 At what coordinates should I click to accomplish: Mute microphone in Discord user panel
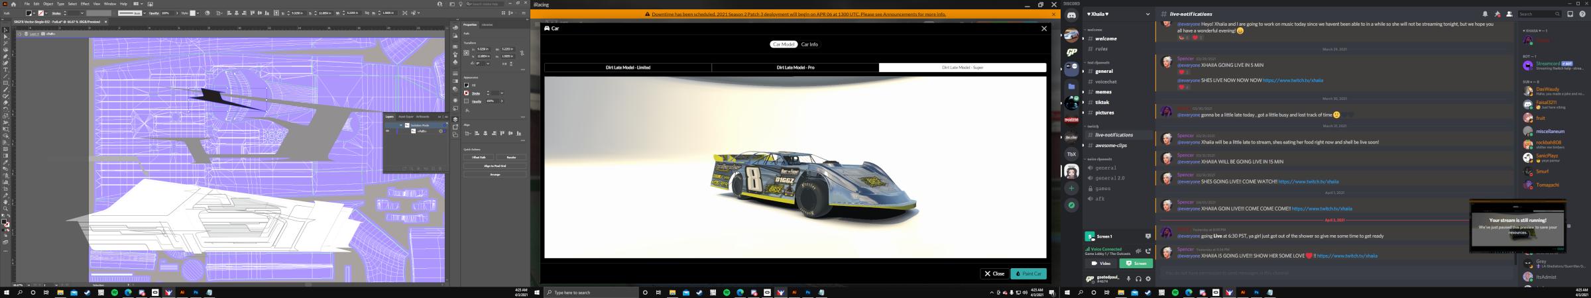pos(1128,279)
